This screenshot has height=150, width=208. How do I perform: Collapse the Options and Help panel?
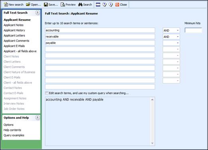[38, 118]
